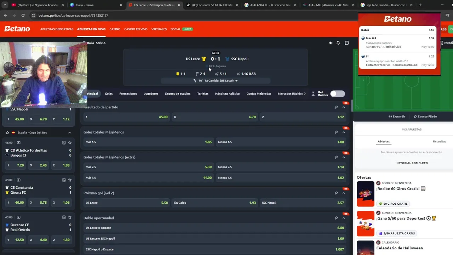Favorite the CD Atletico Tordesillas match star

pos(70,143)
